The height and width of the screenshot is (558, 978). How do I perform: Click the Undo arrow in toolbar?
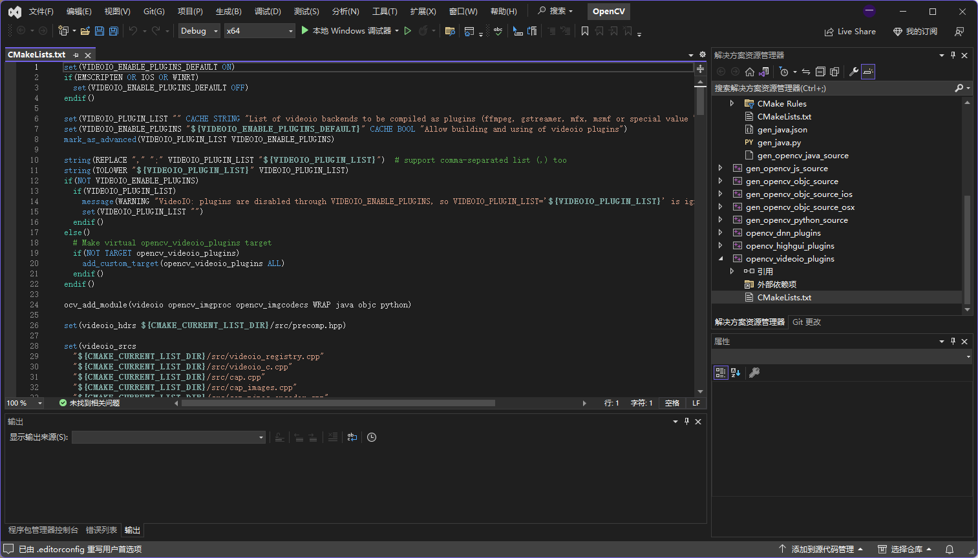tap(133, 31)
